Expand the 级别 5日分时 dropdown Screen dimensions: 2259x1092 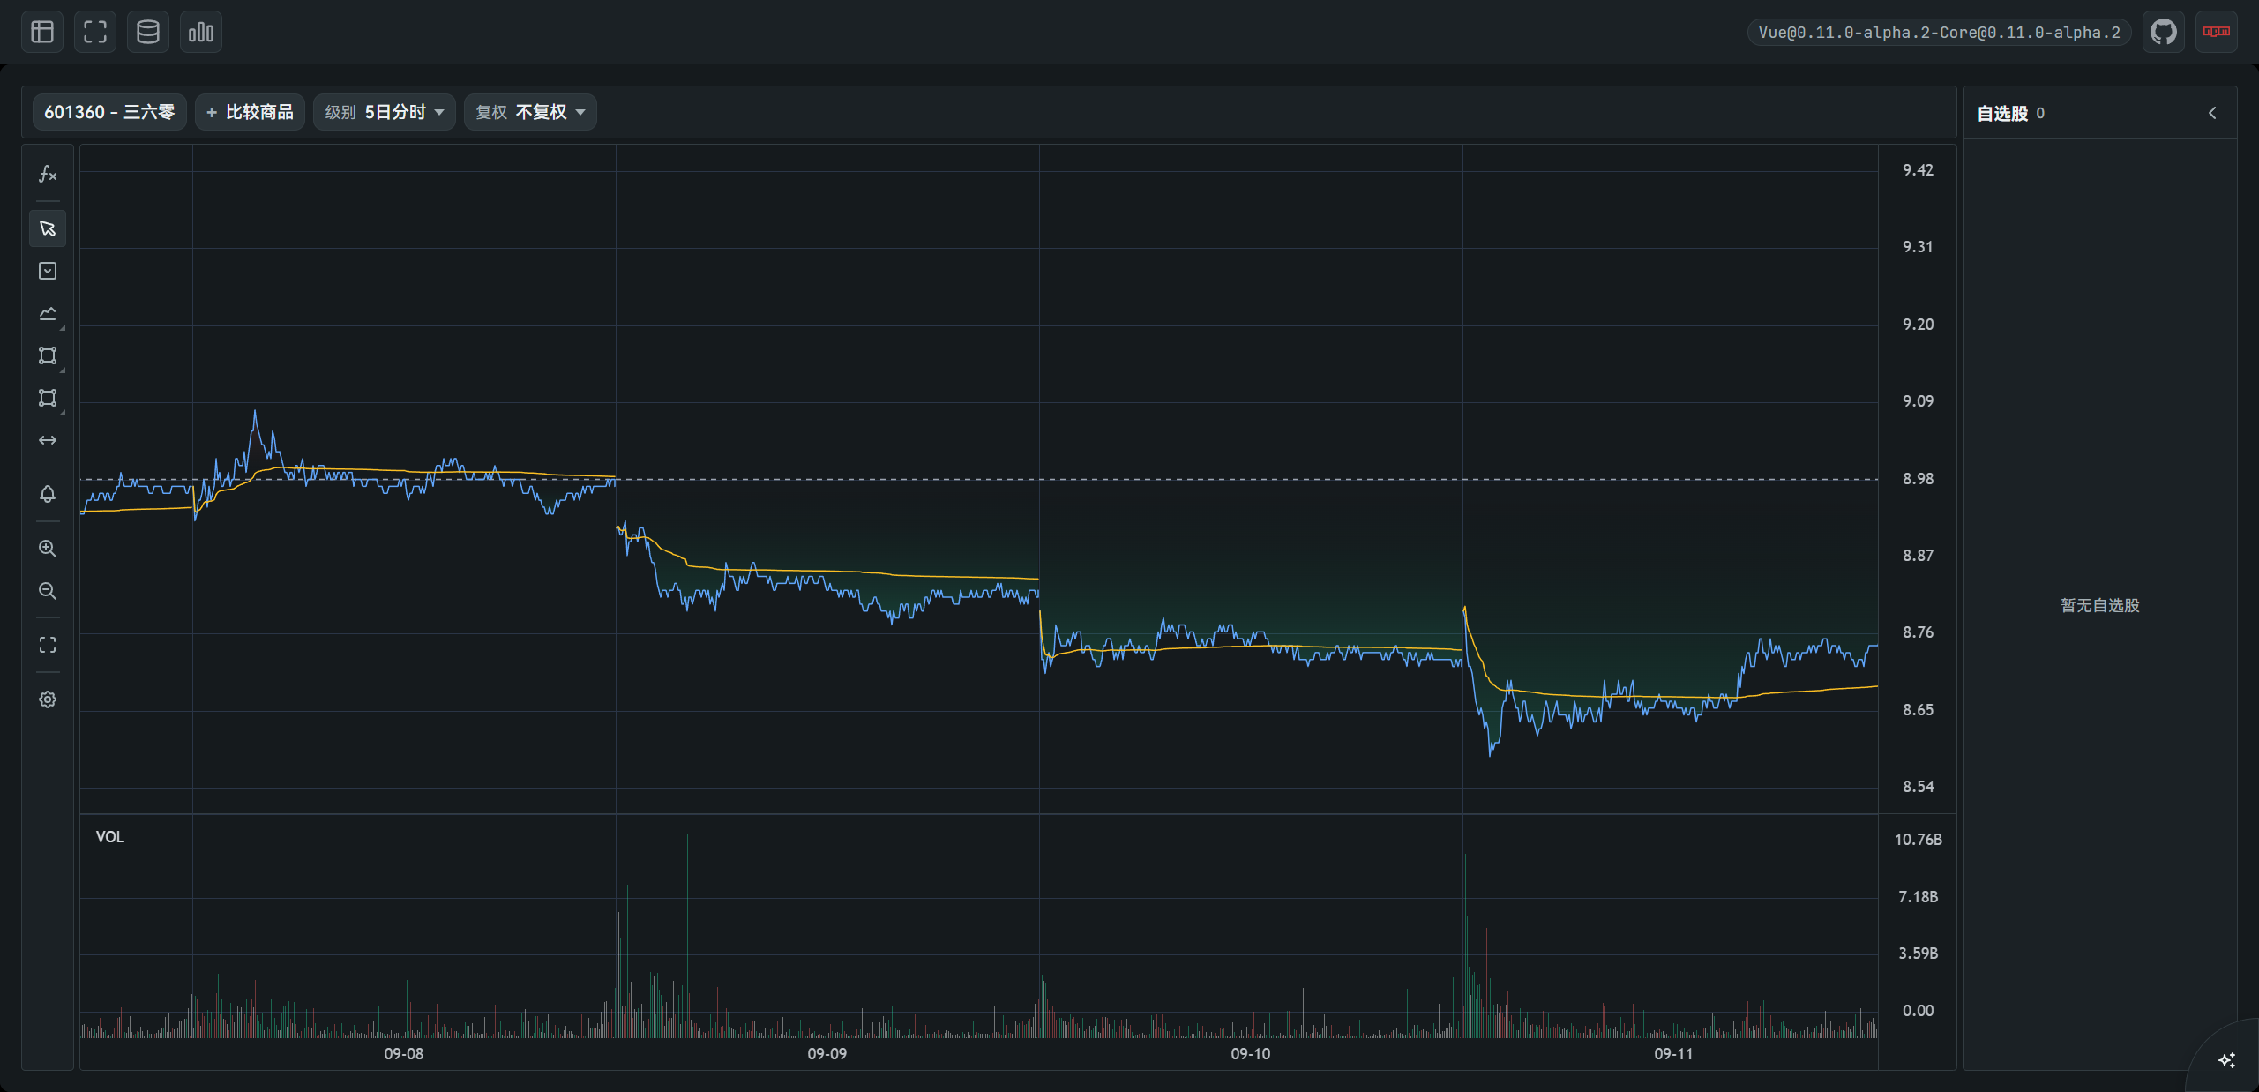coord(384,112)
